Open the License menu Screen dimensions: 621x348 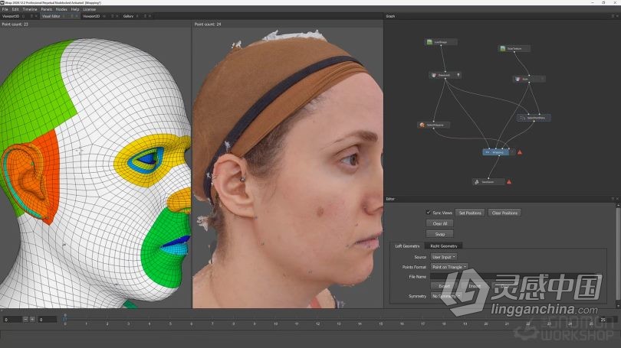point(89,9)
